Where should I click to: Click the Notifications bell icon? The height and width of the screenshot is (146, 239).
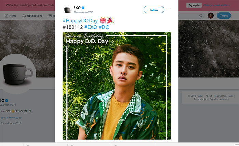pyautogui.click(x=24, y=16)
